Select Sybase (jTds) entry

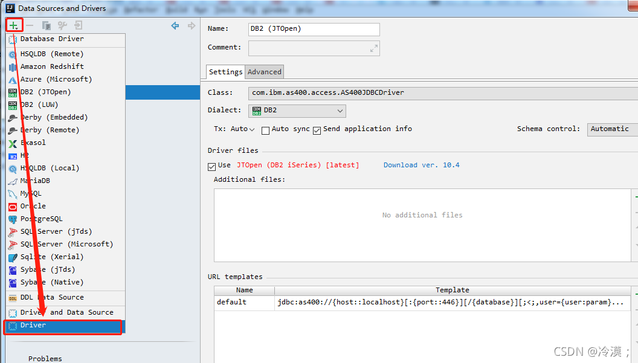tap(65, 269)
